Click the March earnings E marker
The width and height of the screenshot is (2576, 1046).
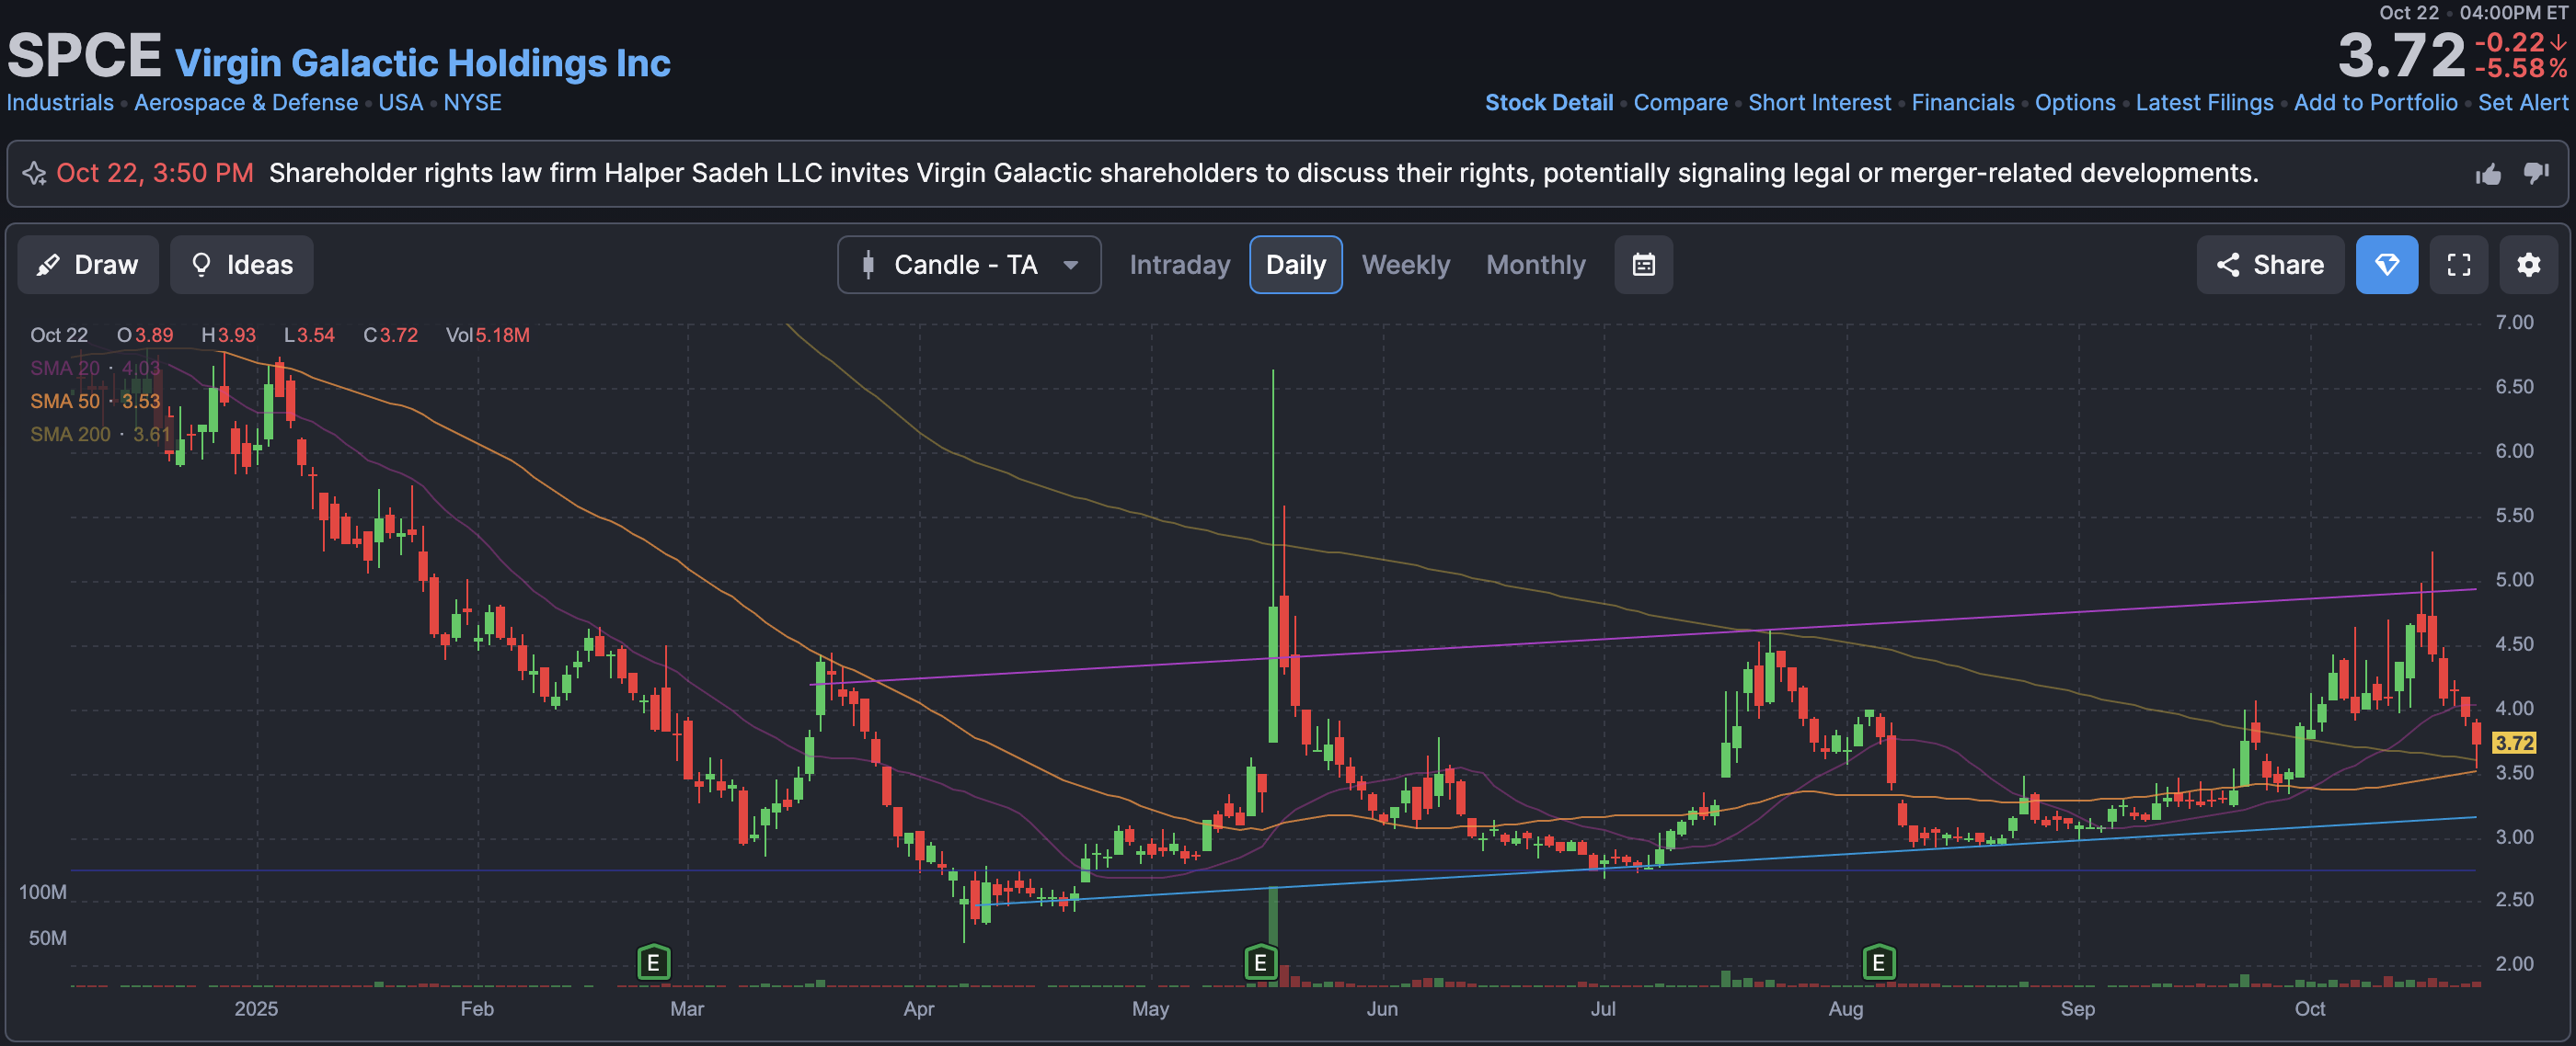click(x=653, y=962)
